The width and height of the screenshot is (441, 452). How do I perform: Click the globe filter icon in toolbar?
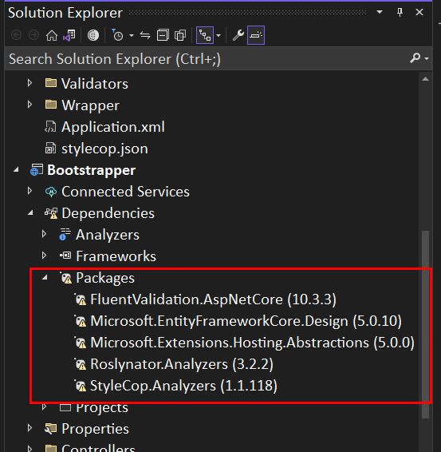point(93,35)
